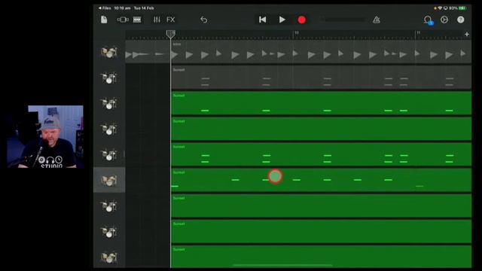
Task: Open My Songs document browser icon
Action: pos(104,20)
